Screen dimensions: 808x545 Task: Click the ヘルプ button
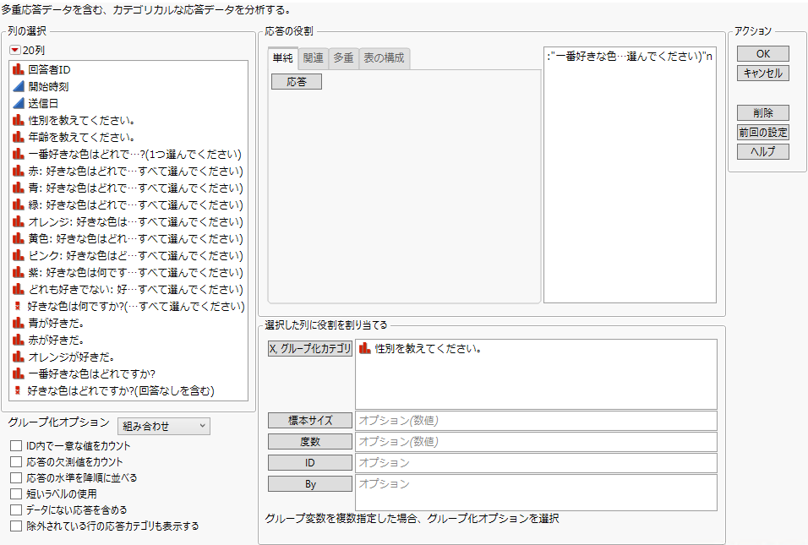(763, 151)
